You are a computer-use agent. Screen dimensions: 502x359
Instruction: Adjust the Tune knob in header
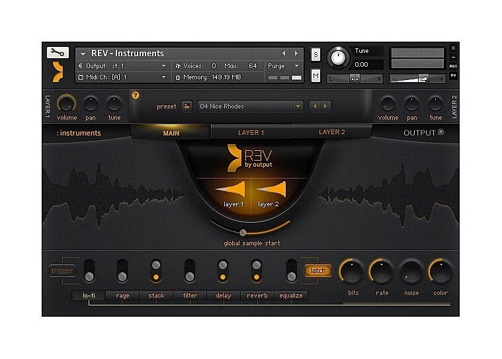click(338, 58)
